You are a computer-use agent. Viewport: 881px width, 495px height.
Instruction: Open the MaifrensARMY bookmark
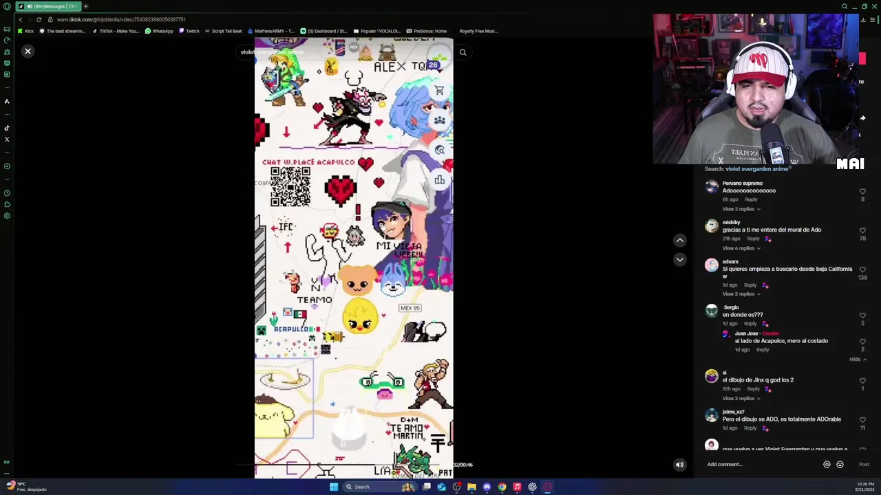tap(270, 31)
